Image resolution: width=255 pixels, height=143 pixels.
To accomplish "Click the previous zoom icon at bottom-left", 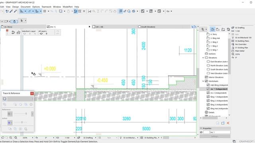I will tap(3, 138).
